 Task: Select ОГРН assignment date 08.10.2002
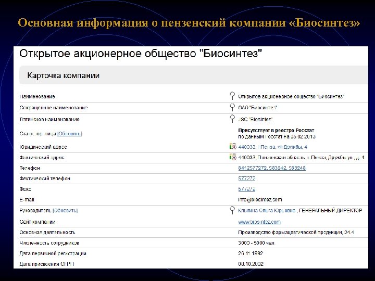(x=251, y=264)
